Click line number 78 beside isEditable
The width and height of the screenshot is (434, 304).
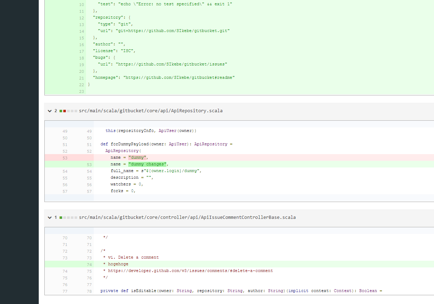(x=89, y=291)
